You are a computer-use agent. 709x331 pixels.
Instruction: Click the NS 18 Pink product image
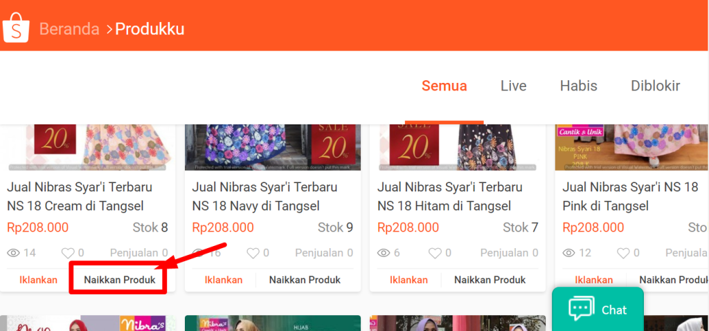click(x=632, y=147)
